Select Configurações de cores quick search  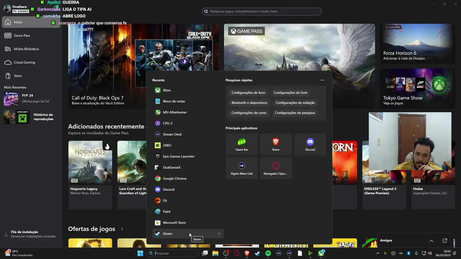point(249,113)
